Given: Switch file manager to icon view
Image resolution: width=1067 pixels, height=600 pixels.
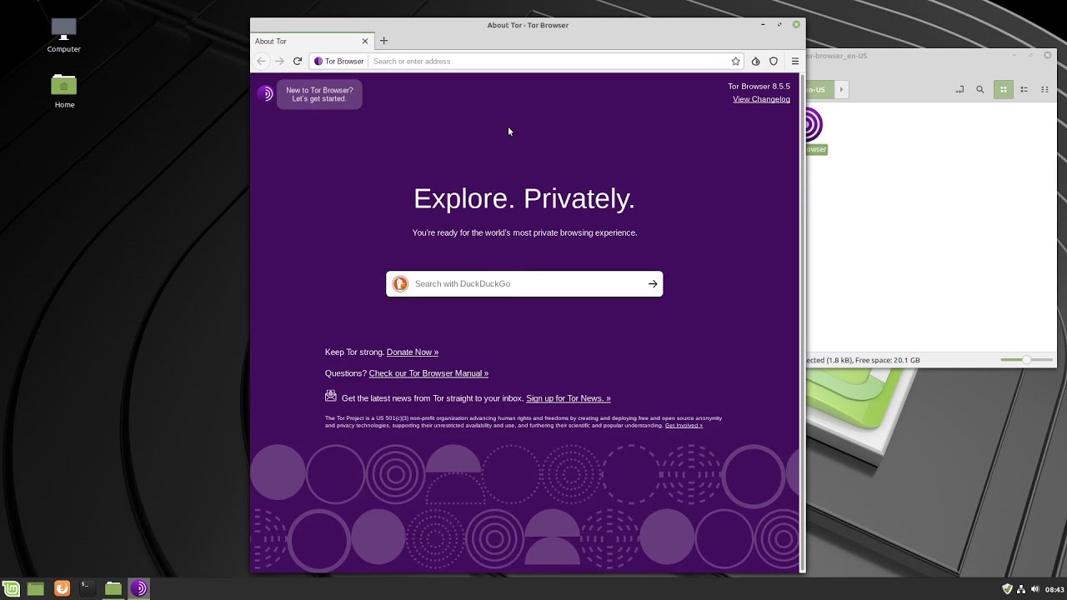Looking at the screenshot, I should [1004, 89].
